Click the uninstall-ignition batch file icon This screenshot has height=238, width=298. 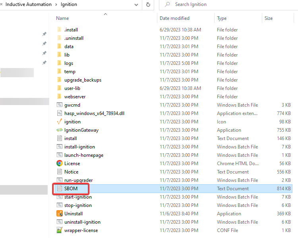click(x=60, y=222)
